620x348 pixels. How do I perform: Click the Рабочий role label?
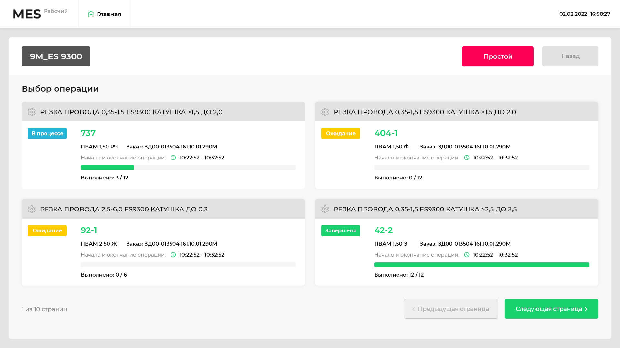(x=56, y=11)
